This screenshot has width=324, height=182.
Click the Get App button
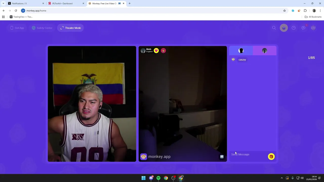point(17,28)
